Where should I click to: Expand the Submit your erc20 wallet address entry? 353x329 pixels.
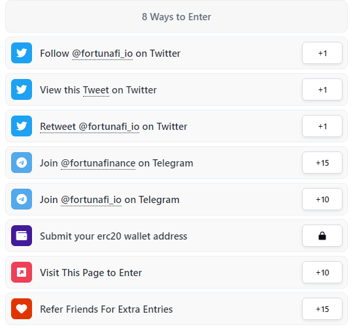pos(176,236)
